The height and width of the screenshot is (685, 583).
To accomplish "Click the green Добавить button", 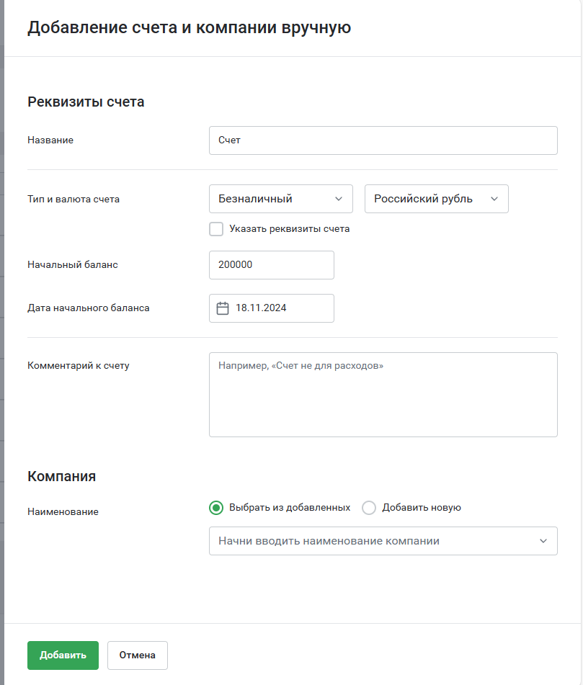I will pyautogui.click(x=63, y=655).
